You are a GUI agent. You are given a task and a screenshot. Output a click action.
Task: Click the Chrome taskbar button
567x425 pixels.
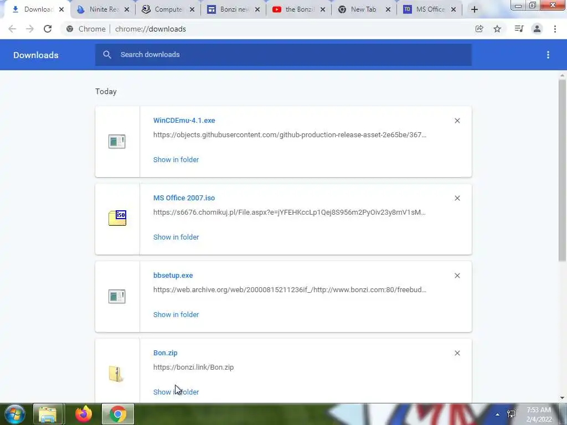tap(118, 414)
